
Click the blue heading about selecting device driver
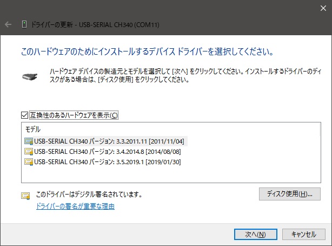coord(147,53)
